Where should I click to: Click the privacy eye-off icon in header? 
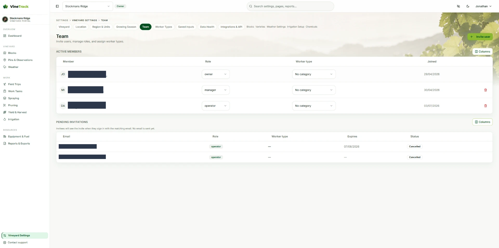coord(458,6)
